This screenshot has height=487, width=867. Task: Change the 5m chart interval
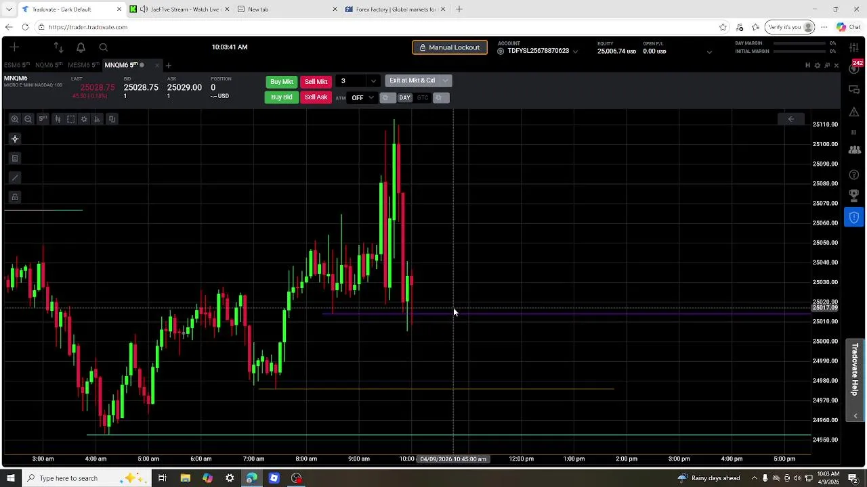pos(43,119)
